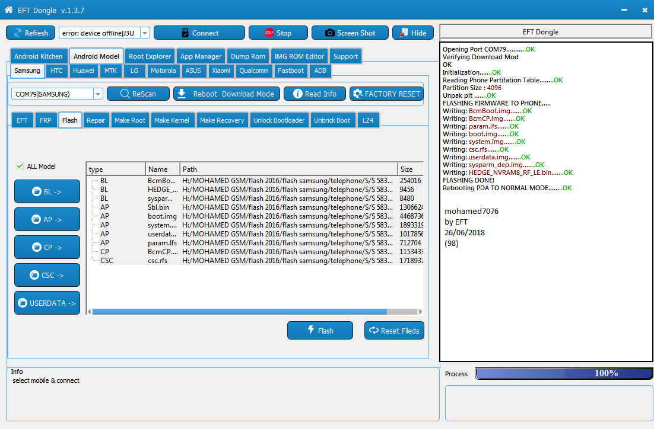The height and width of the screenshot is (429, 654).
Task: Select the ADB tab
Action: [x=320, y=71]
